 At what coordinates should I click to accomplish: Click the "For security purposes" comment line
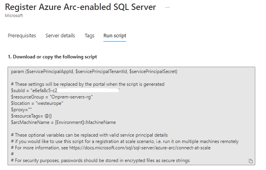[x=100, y=160]
